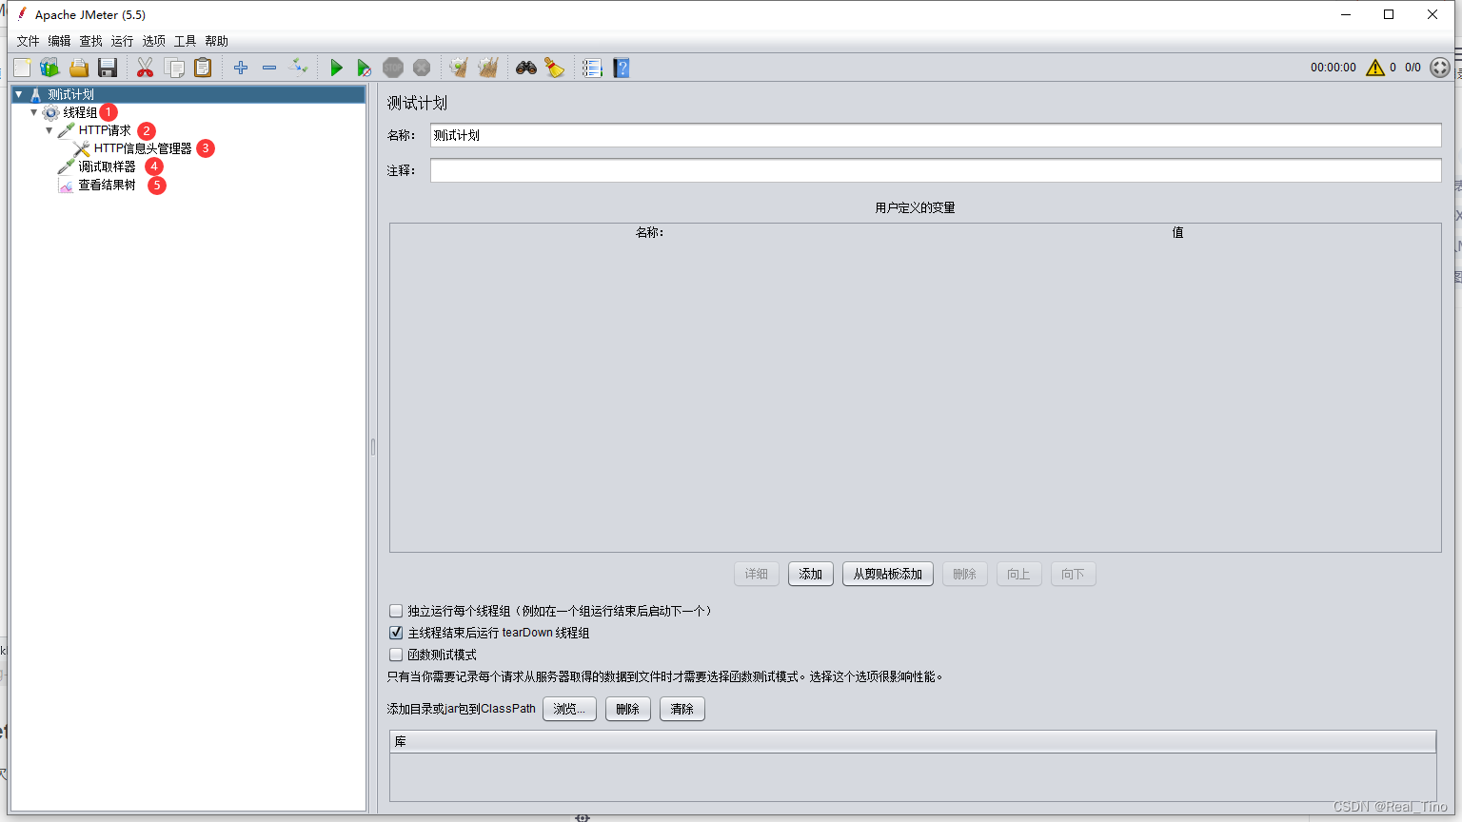Open the Search icon in toolbar
The image size is (1462, 822).
click(524, 68)
